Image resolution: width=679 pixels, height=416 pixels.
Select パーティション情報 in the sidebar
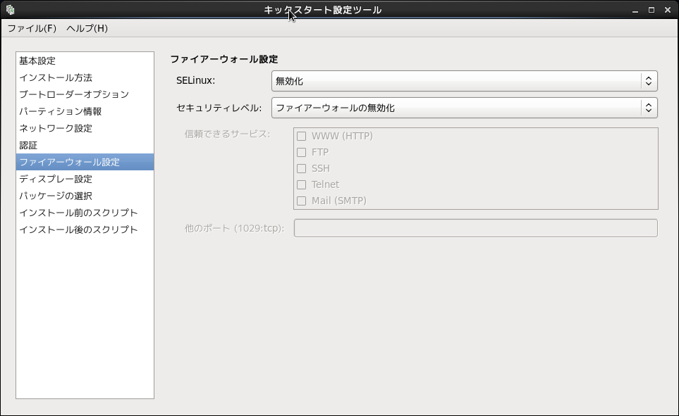61,111
